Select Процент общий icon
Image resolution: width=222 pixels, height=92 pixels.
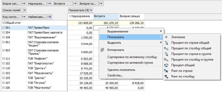pos(167,65)
